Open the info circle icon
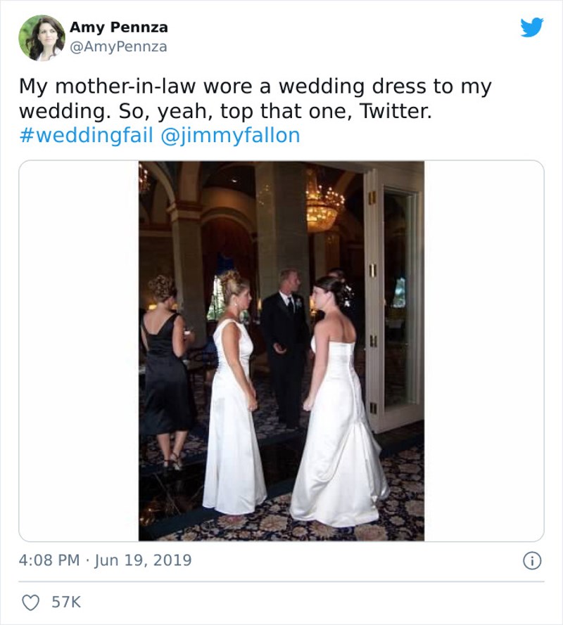Image resolution: width=563 pixels, height=625 pixels. click(x=533, y=560)
